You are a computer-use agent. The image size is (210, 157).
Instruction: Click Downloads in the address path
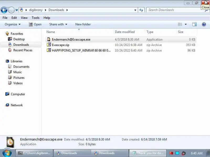pos(56,10)
